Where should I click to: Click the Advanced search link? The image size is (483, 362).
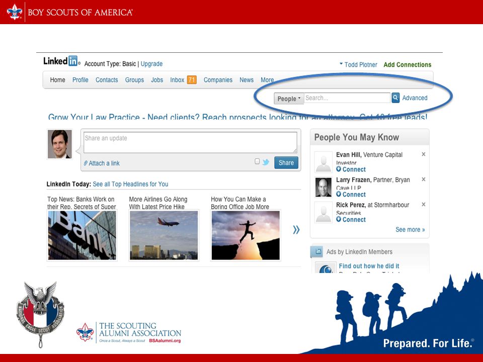[x=415, y=98]
